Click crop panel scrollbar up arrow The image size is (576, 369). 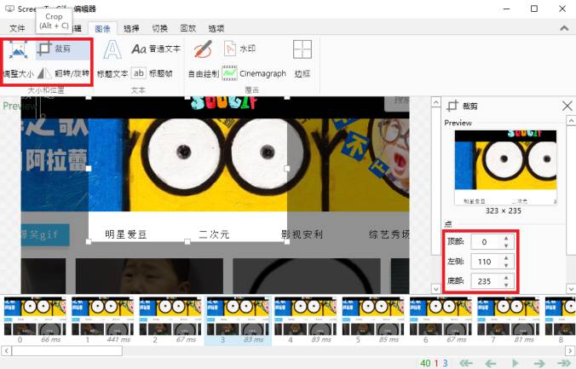pos(571,120)
